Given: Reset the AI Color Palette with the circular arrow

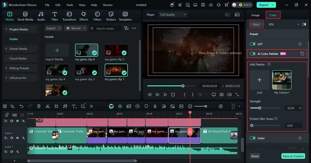Looking at the screenshot, I should [302, 54].
